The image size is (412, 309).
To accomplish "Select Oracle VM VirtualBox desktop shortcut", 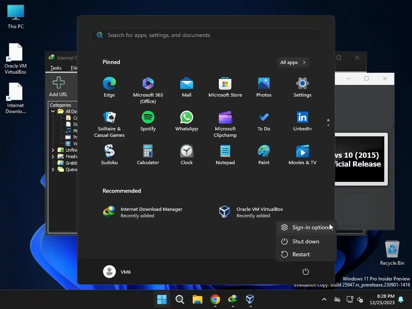I will click(16, 59).
